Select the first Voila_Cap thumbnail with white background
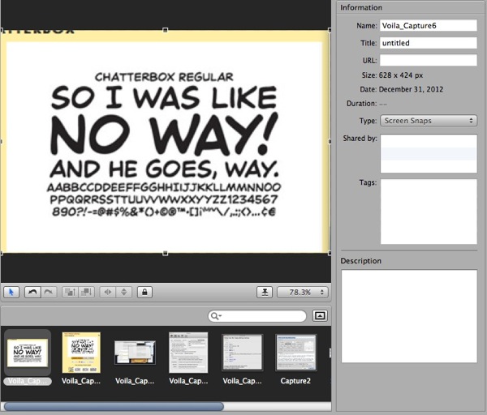This screenshot has height=415, width=487. [28, 353]
